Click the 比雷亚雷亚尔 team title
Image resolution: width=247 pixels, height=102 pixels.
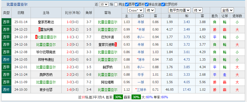[x=17, y=4]
